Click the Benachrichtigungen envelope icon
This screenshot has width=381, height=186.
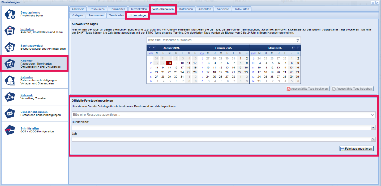[x=10, y=113]
